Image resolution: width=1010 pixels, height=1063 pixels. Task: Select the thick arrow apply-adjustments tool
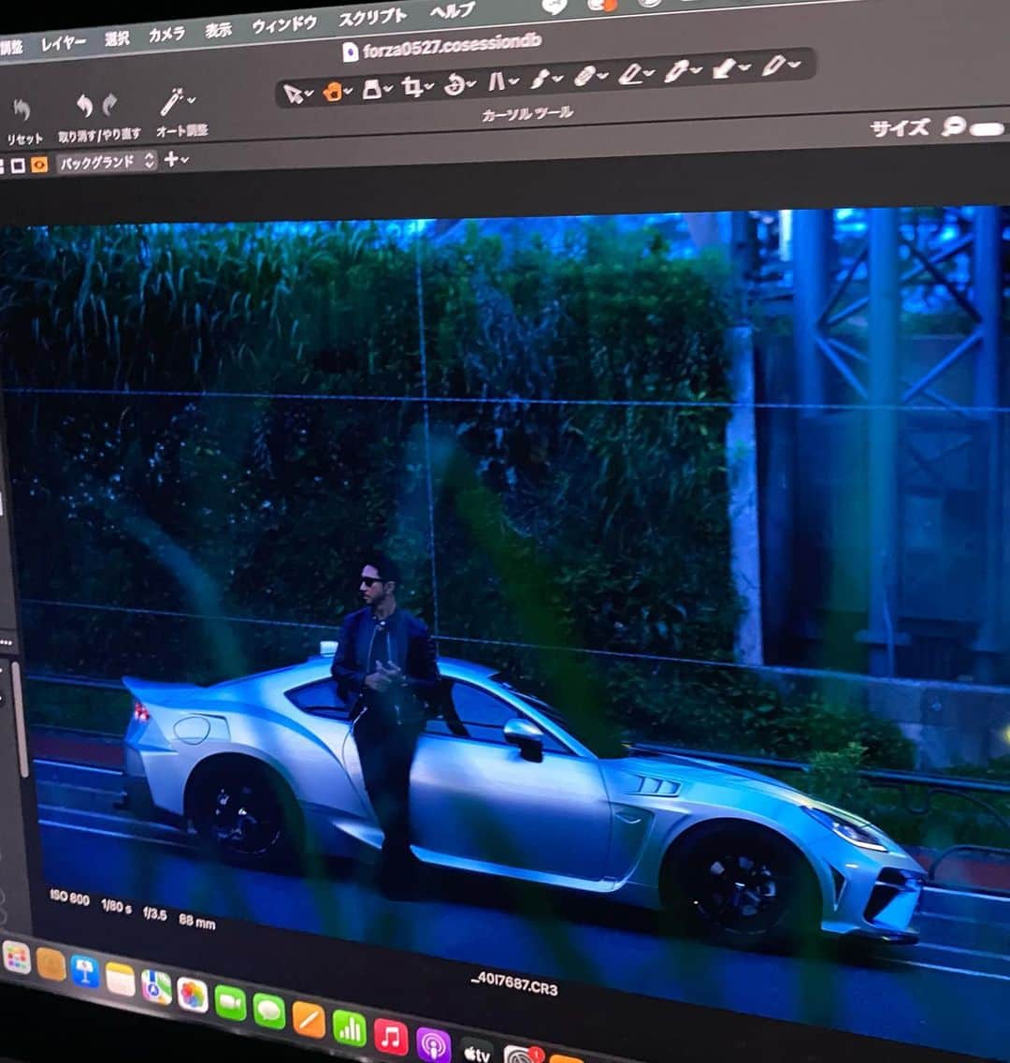[x=724, y=68]
